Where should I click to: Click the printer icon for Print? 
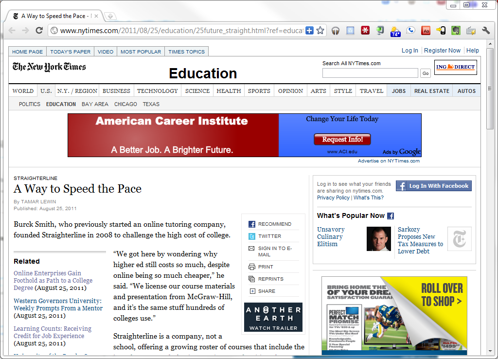(x=252, y=267)
